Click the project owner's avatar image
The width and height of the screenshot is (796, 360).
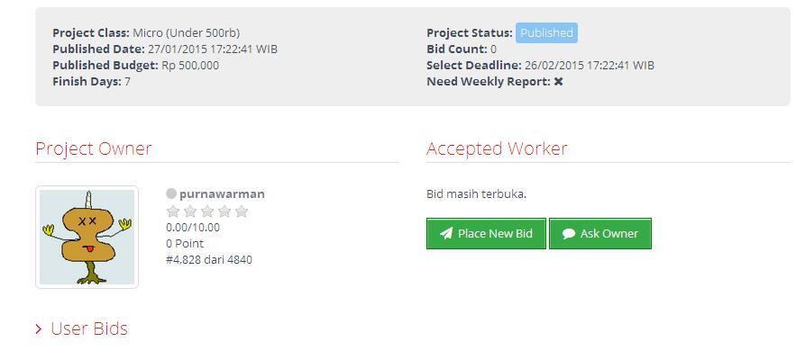pos(87,237)
